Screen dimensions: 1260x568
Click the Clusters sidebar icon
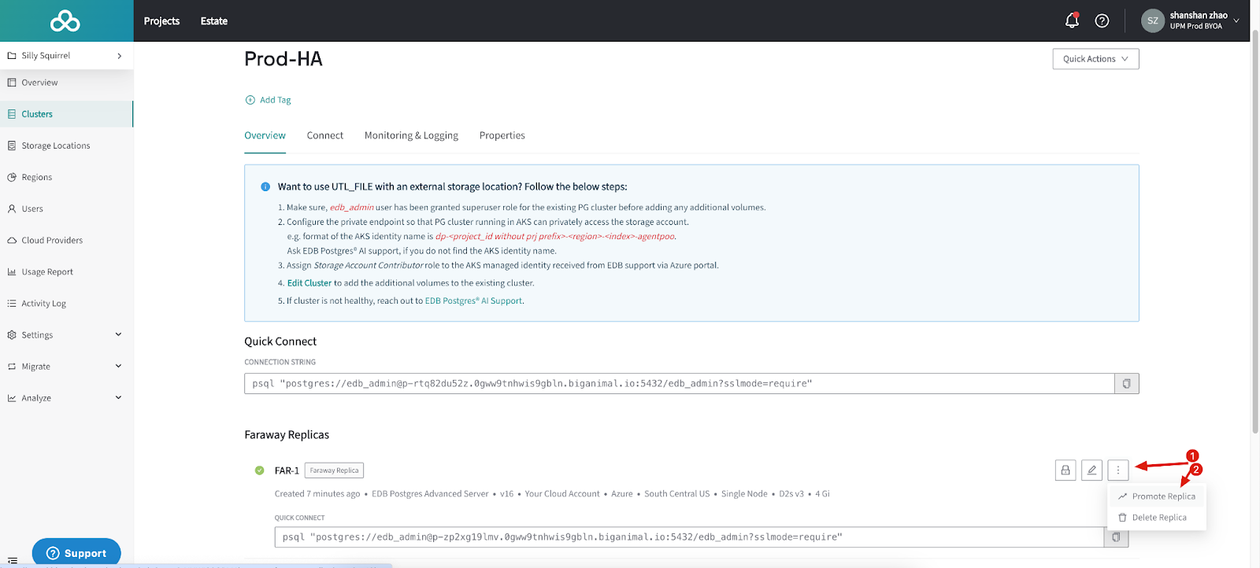12,114
